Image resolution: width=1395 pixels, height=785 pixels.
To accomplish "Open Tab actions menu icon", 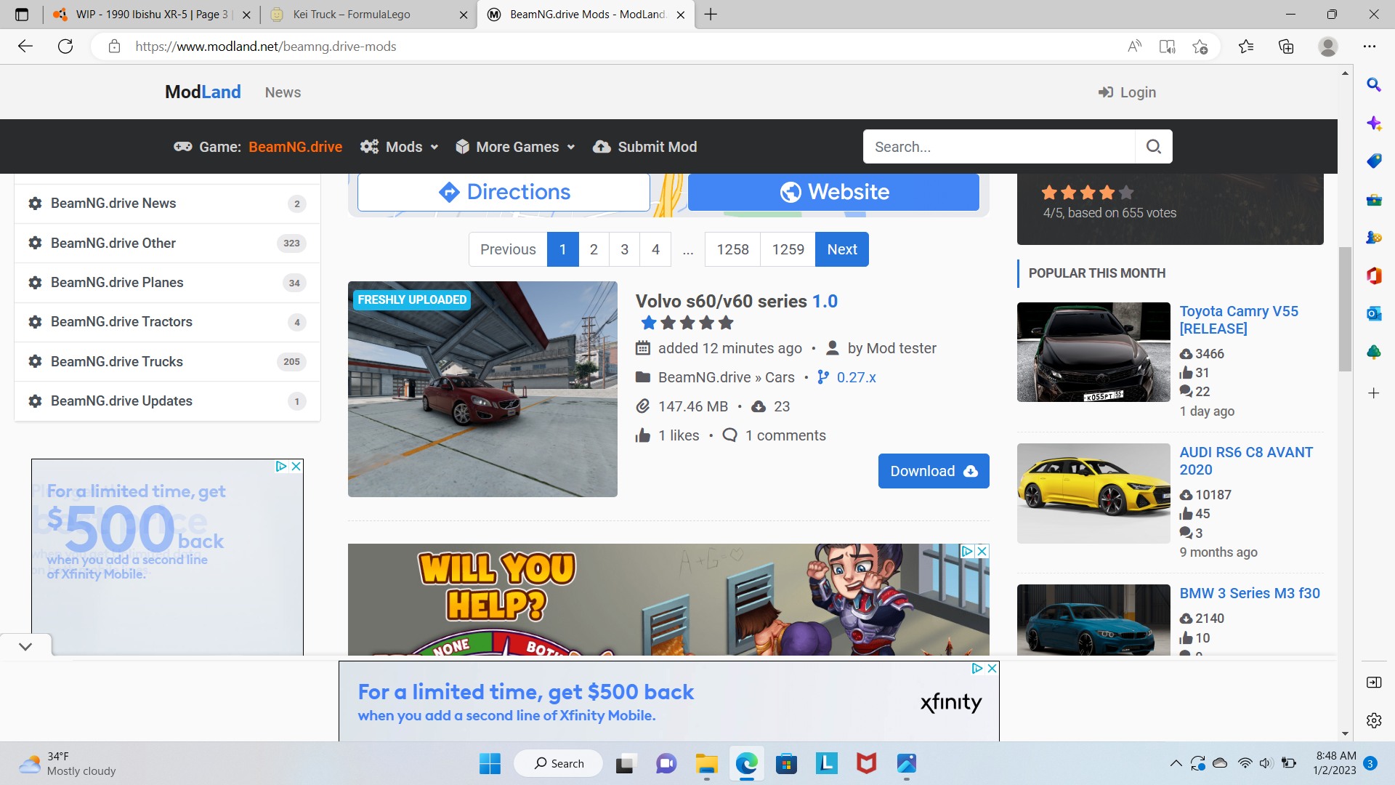I will [22, 15].
